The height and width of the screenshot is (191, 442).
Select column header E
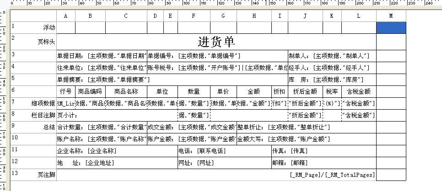pos(171,16)
